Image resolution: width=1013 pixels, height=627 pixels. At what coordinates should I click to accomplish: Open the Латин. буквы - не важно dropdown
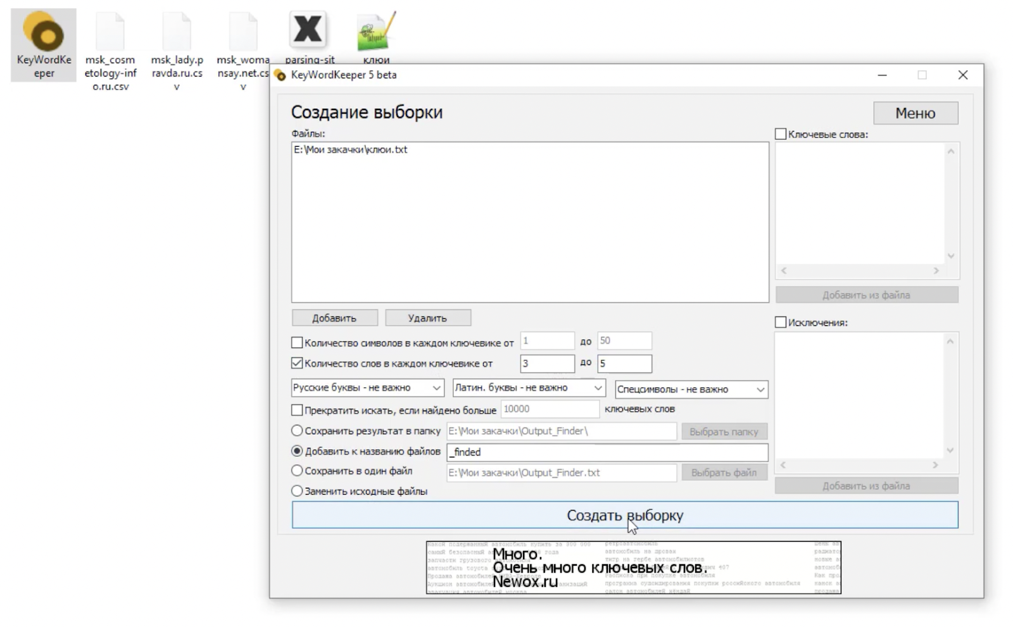point(529,388)
